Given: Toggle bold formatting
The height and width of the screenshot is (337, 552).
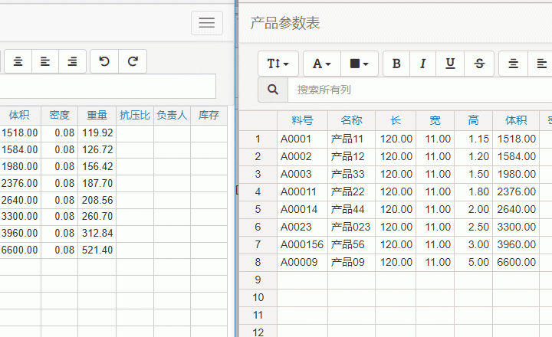Looking at the screenshot, I should point(396,64).
